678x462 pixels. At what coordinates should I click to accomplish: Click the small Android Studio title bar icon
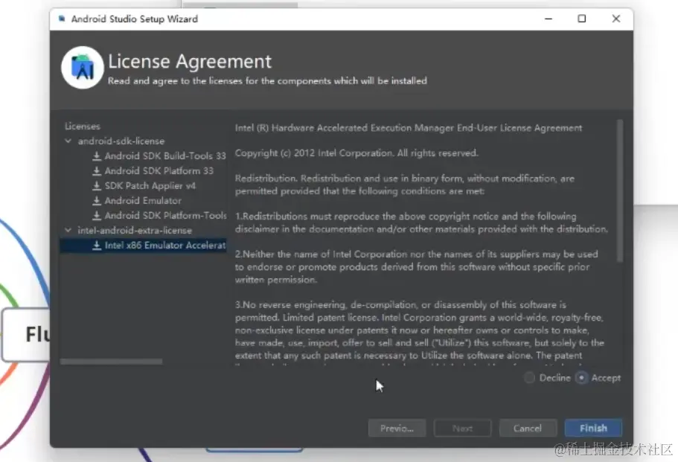(61, 19)
